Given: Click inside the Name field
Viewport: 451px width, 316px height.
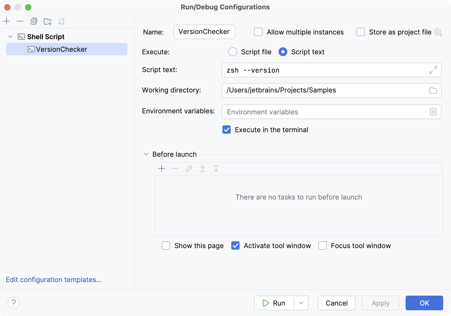Looking at the screenshot, I should [x=204, y=32].
